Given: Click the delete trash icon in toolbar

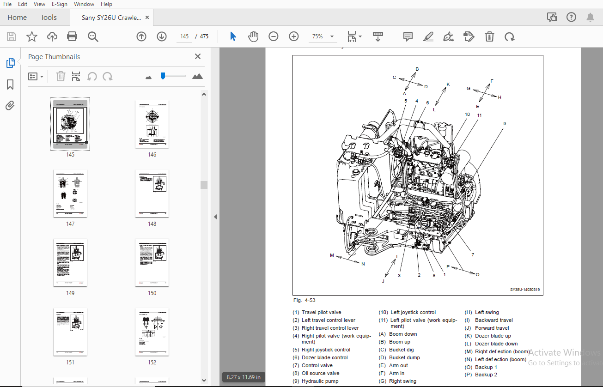Looking at the screenshot, I should click(489, 36).
